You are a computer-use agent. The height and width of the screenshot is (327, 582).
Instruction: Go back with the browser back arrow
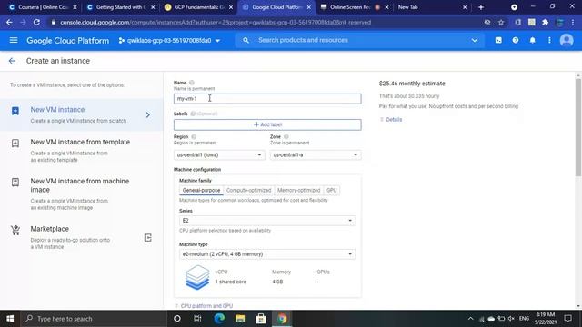(9, 22)
